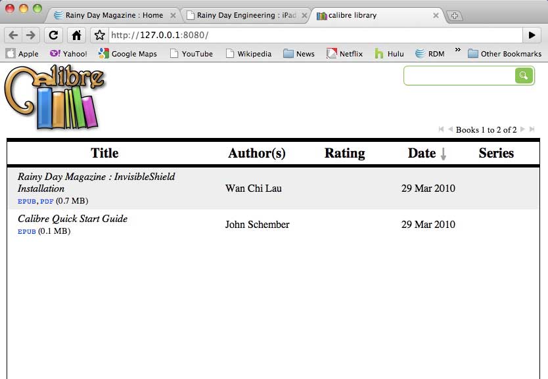Click the Go play arrow beside address bar
The height and width of the screenshot is (379, 548).
(532, 35)
